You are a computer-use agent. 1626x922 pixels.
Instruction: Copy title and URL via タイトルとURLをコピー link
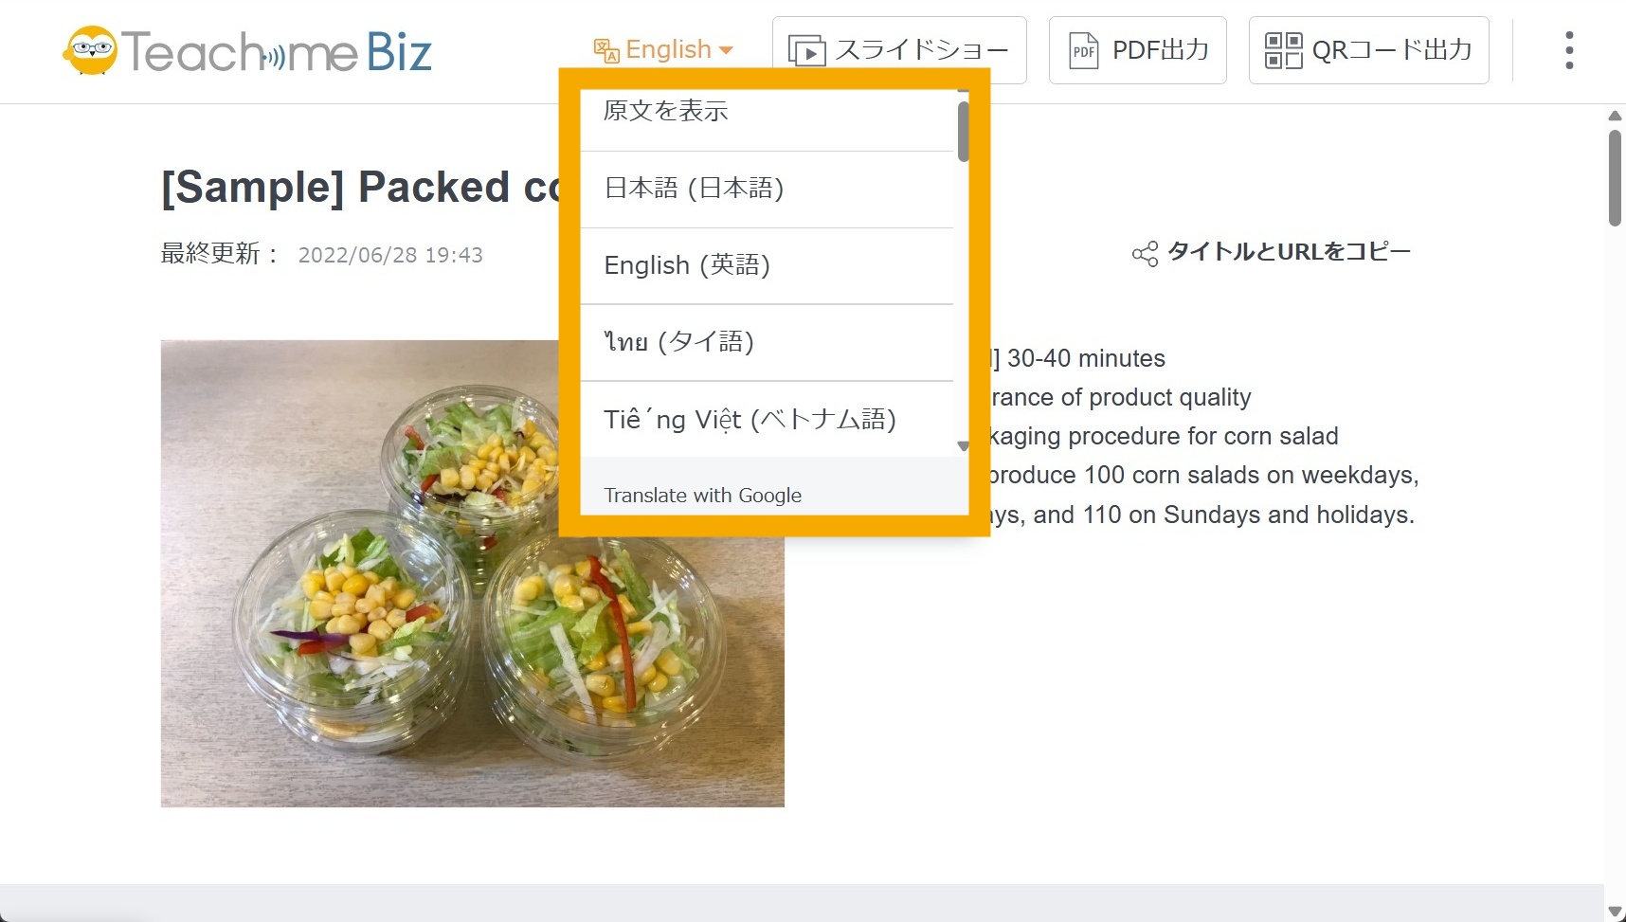pos(1289,252)
